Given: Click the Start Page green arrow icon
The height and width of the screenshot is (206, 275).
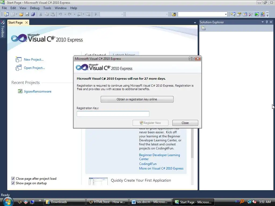Looking at the screenshot, I should point(257,14).
